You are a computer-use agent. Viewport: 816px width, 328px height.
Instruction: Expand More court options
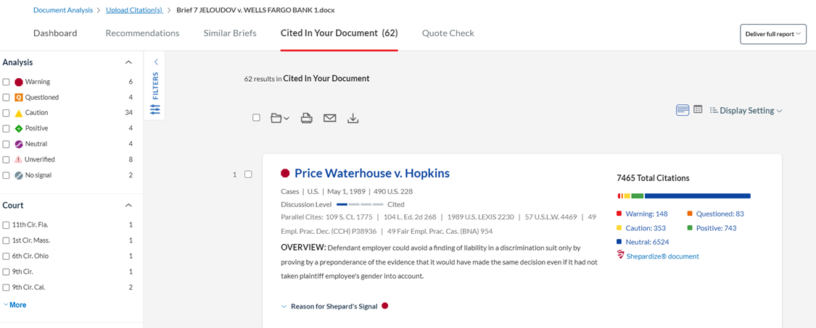pyautogui.click(x=15, y=305)
